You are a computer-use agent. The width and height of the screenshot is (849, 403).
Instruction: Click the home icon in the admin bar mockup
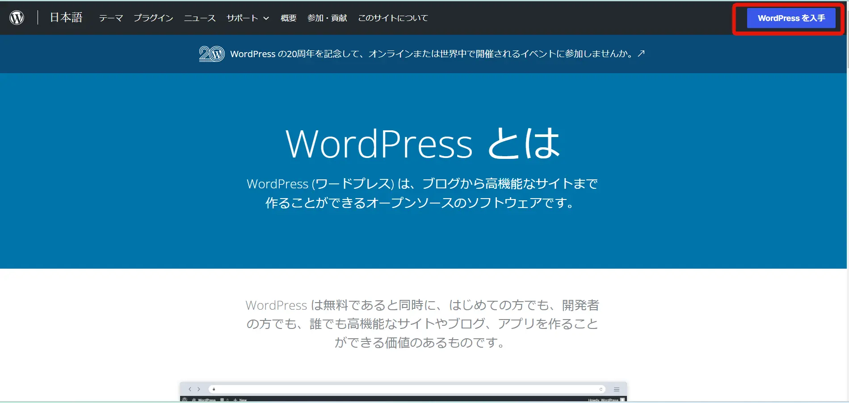193,400
